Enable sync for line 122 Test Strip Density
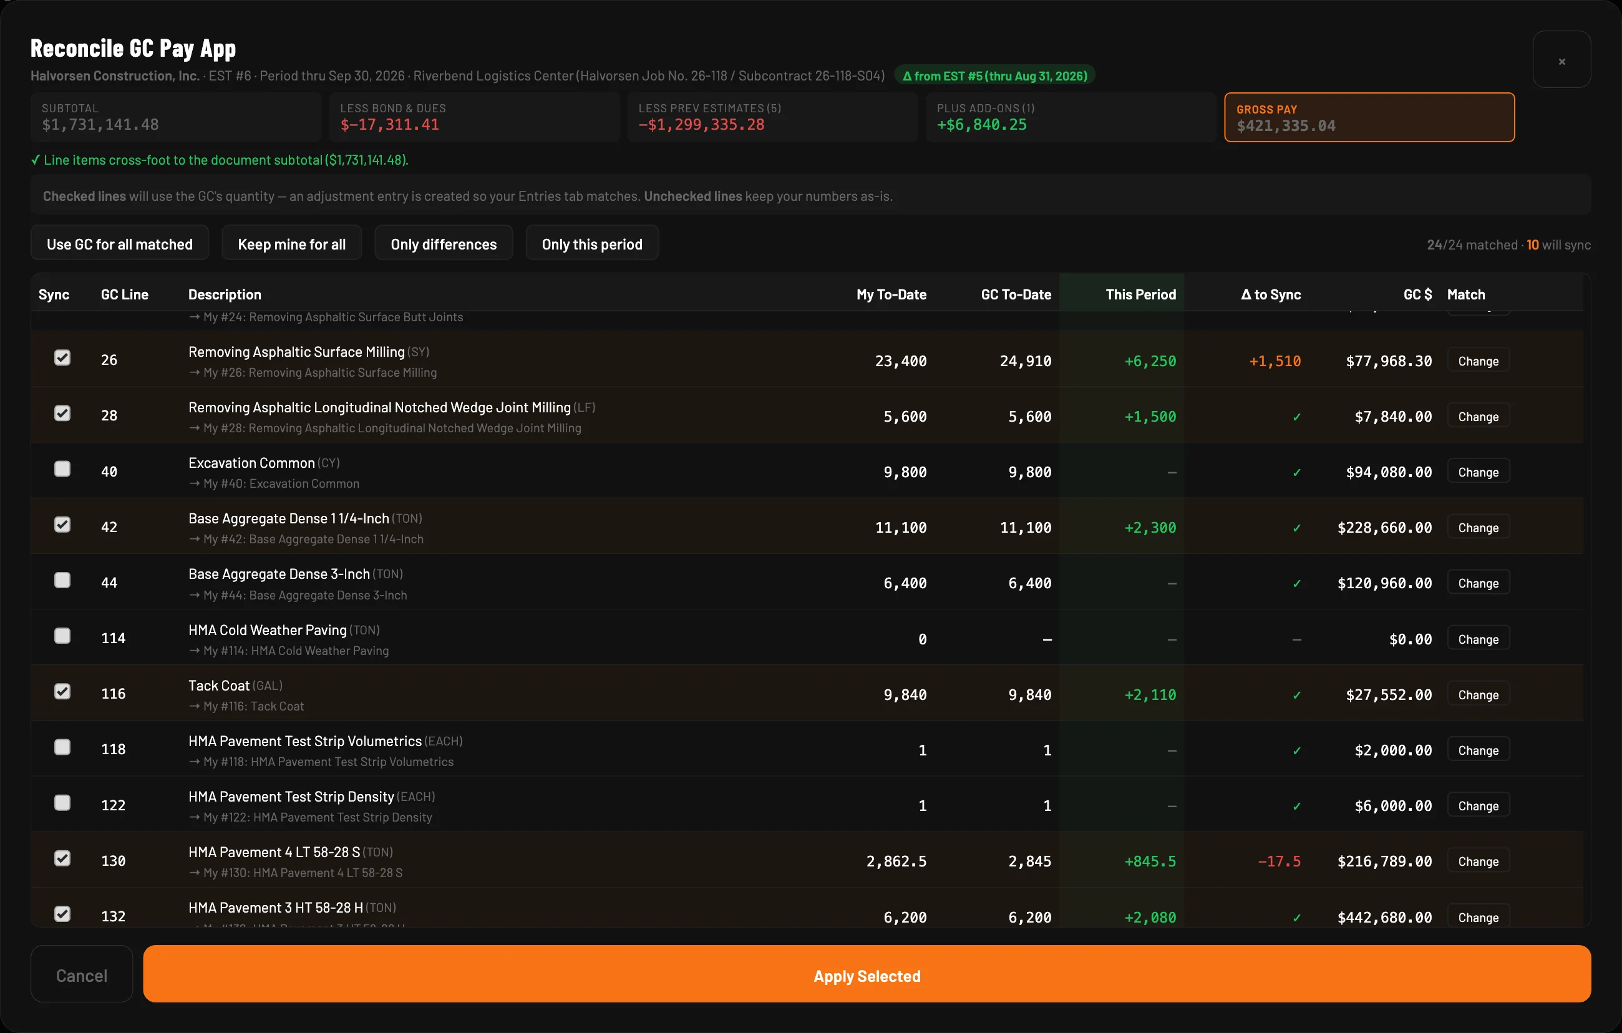The width and height of the screenshot is (1622, 1033). coord(62,803)
